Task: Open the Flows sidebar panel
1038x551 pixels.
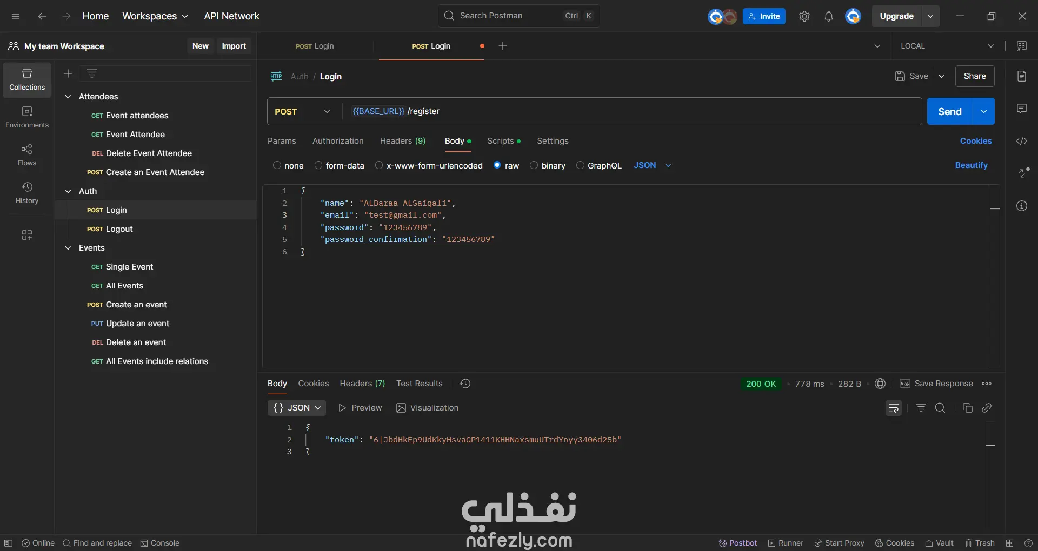Action: pos(27,155)
